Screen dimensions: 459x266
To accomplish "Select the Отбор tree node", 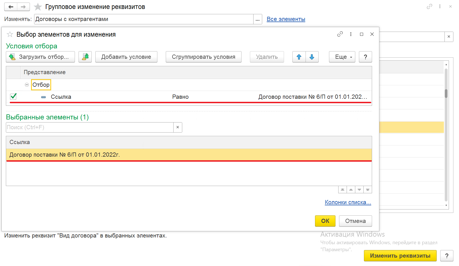I will point(41,85).
